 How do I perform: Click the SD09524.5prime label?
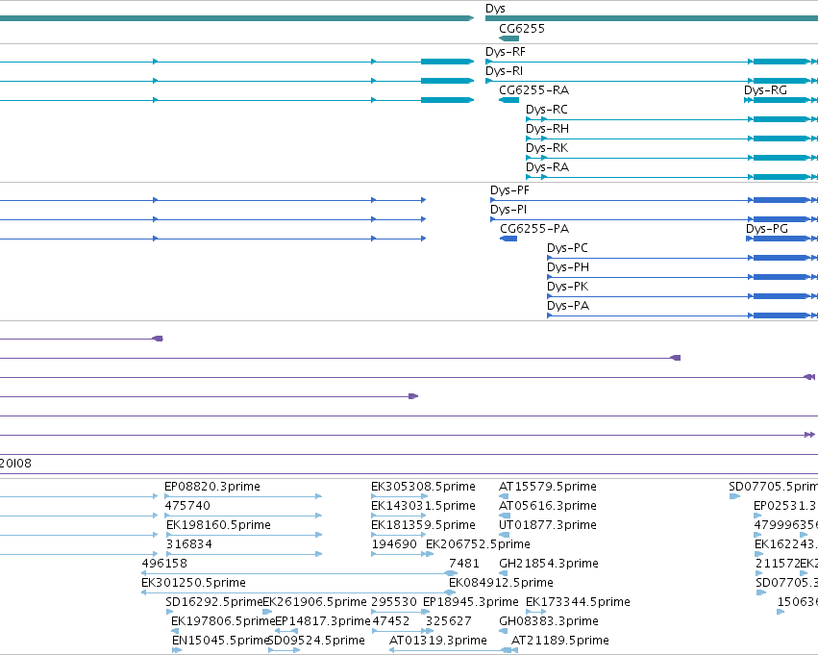pos(316,642)
